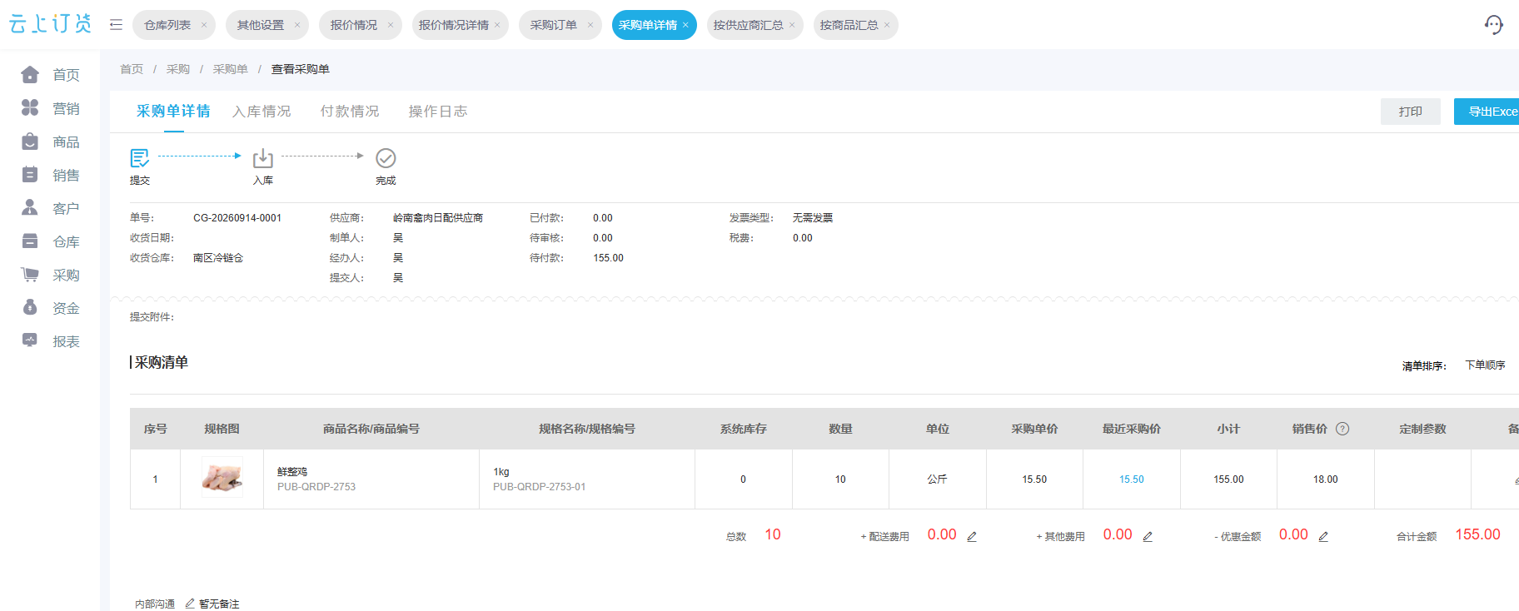Screen dimensions: 1519x611
Task: Collapse the sidebar menu hamburger icon
Action: tap(116, 25)
